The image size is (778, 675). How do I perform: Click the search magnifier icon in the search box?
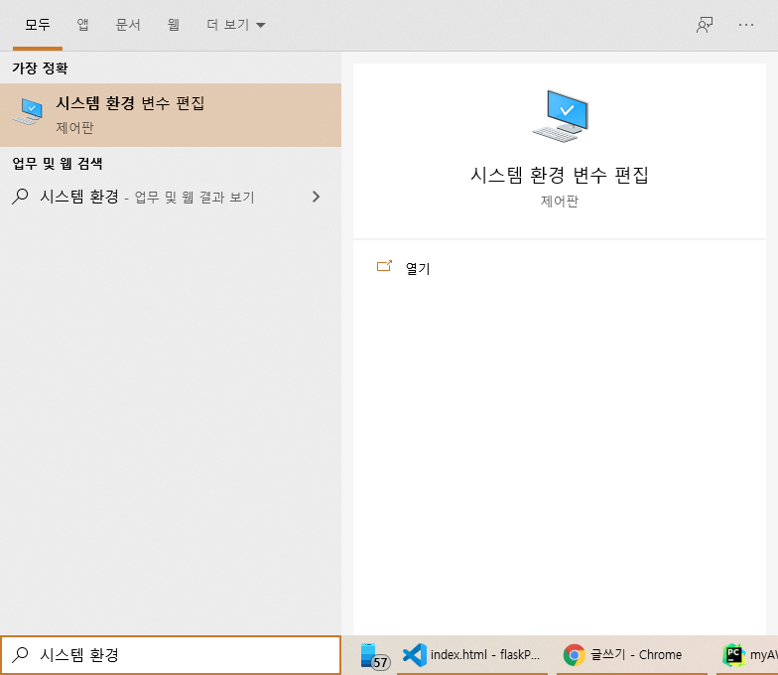20,655
